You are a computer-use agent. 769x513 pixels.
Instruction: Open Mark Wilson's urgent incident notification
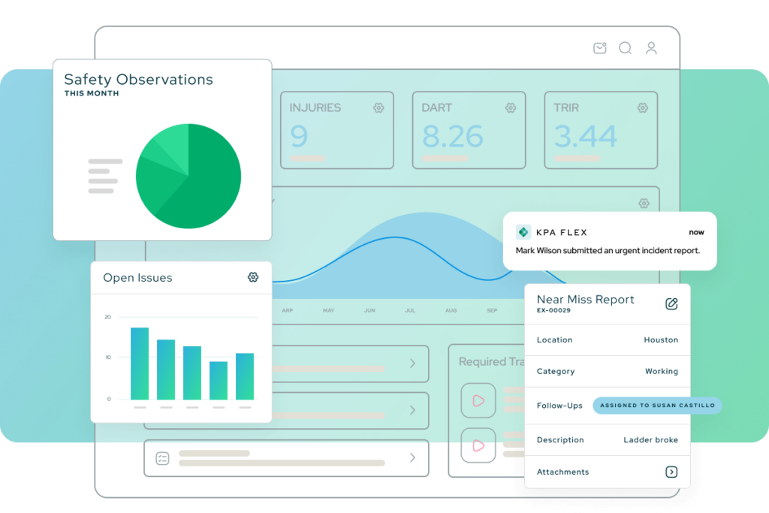pyautogui.click(x=610, y=250)
